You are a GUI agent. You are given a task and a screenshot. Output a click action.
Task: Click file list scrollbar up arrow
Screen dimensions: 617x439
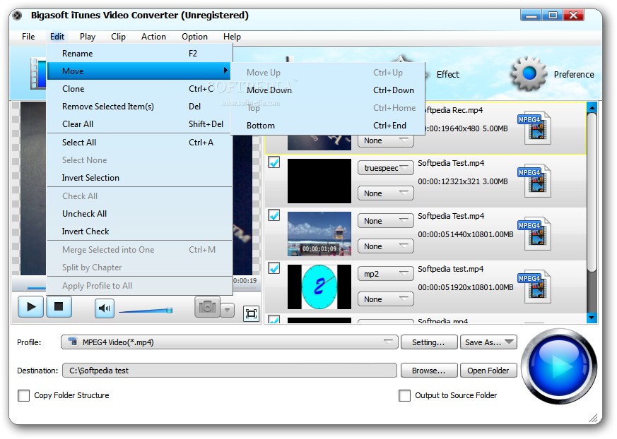pyautogui.click(x=592, y=107)
